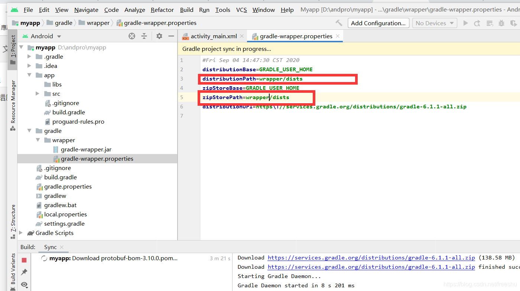This screenshot has height=291, width=520.
Task: Toggle the Resource Manager tool window
Action: [x=13, y=105]
